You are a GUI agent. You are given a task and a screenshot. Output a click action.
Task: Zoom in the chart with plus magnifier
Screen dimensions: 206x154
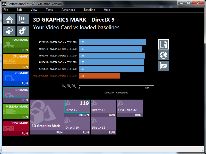pyautogui.click(x=69, y=86)
